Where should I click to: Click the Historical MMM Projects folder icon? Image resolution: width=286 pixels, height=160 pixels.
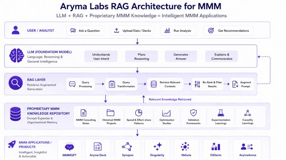[x=110, y=113]
